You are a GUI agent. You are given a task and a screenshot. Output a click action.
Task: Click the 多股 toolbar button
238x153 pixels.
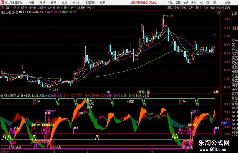(x=184, y=8)
